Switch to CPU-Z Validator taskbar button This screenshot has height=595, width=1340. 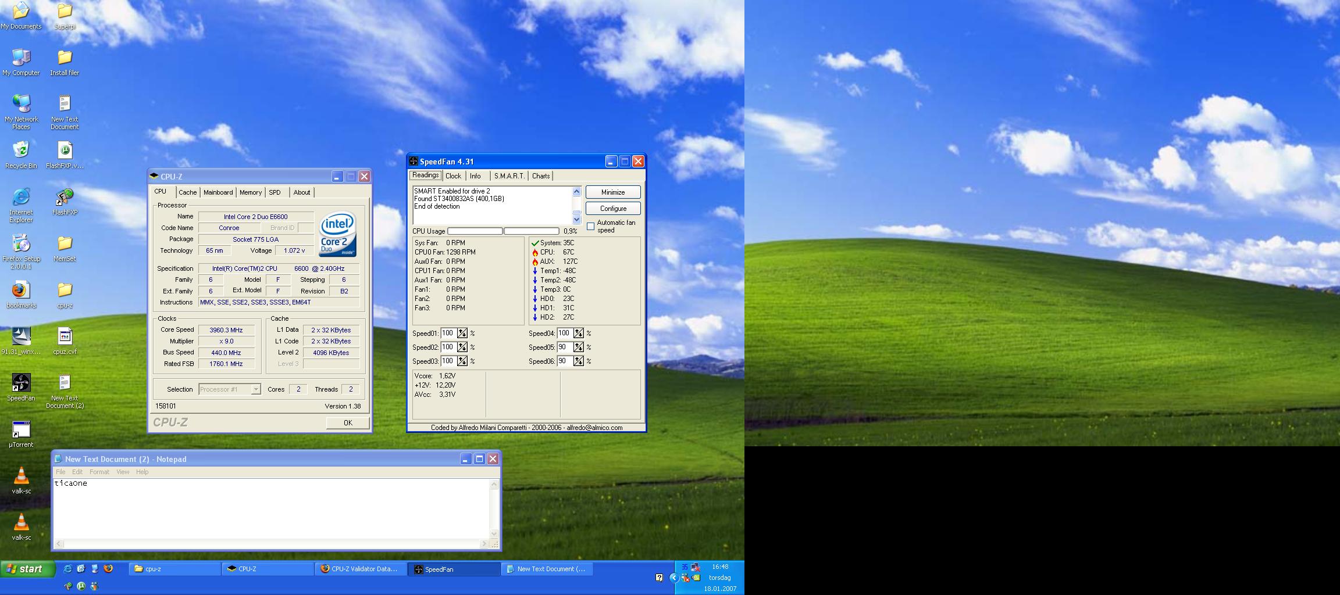361,569
